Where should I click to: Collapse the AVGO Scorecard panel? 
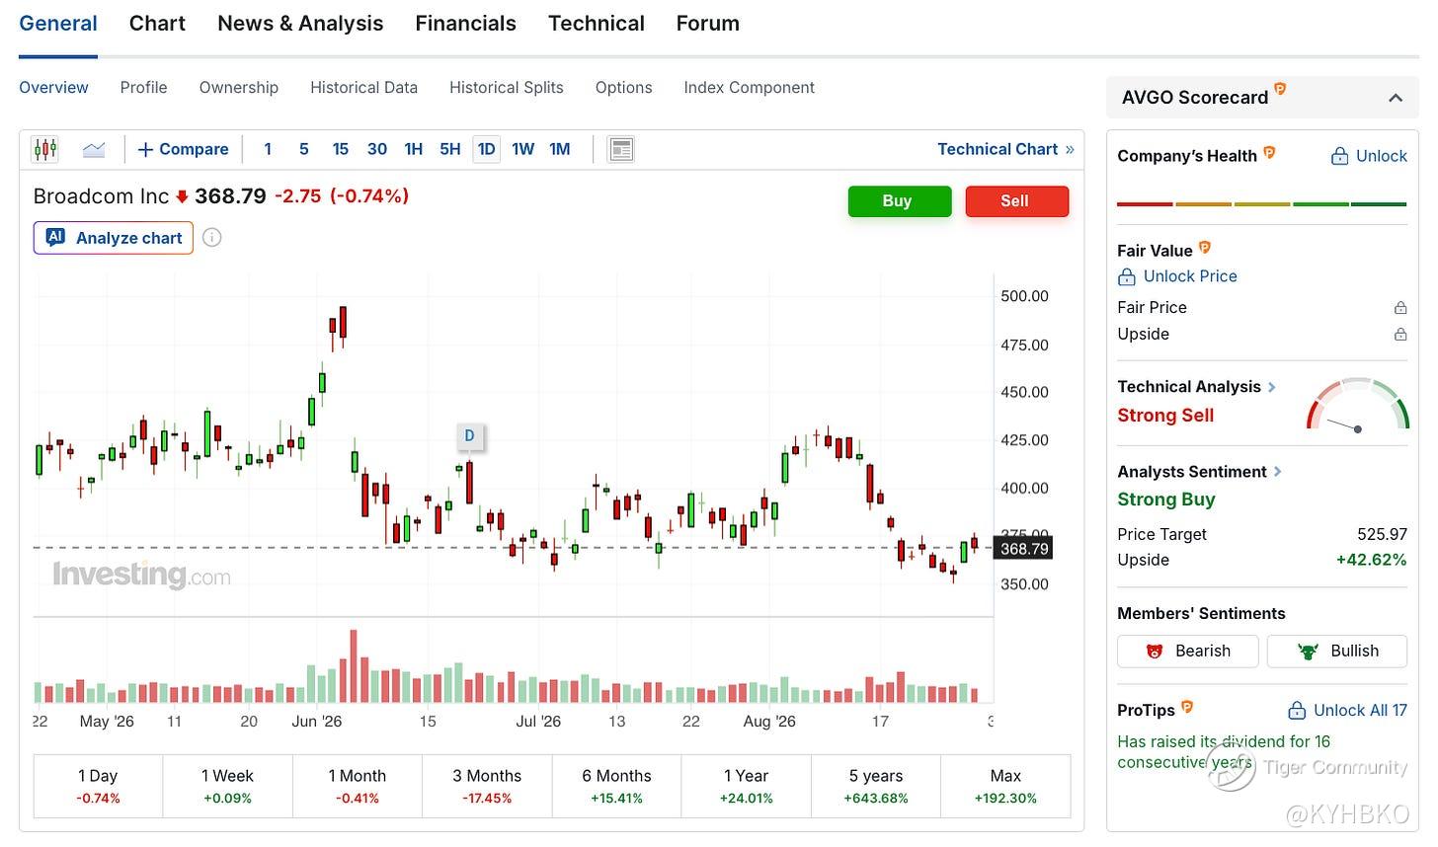(1396, 98)
